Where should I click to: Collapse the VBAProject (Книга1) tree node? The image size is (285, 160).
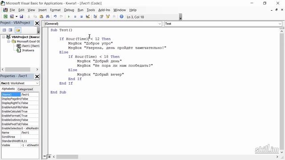point(4,37)
